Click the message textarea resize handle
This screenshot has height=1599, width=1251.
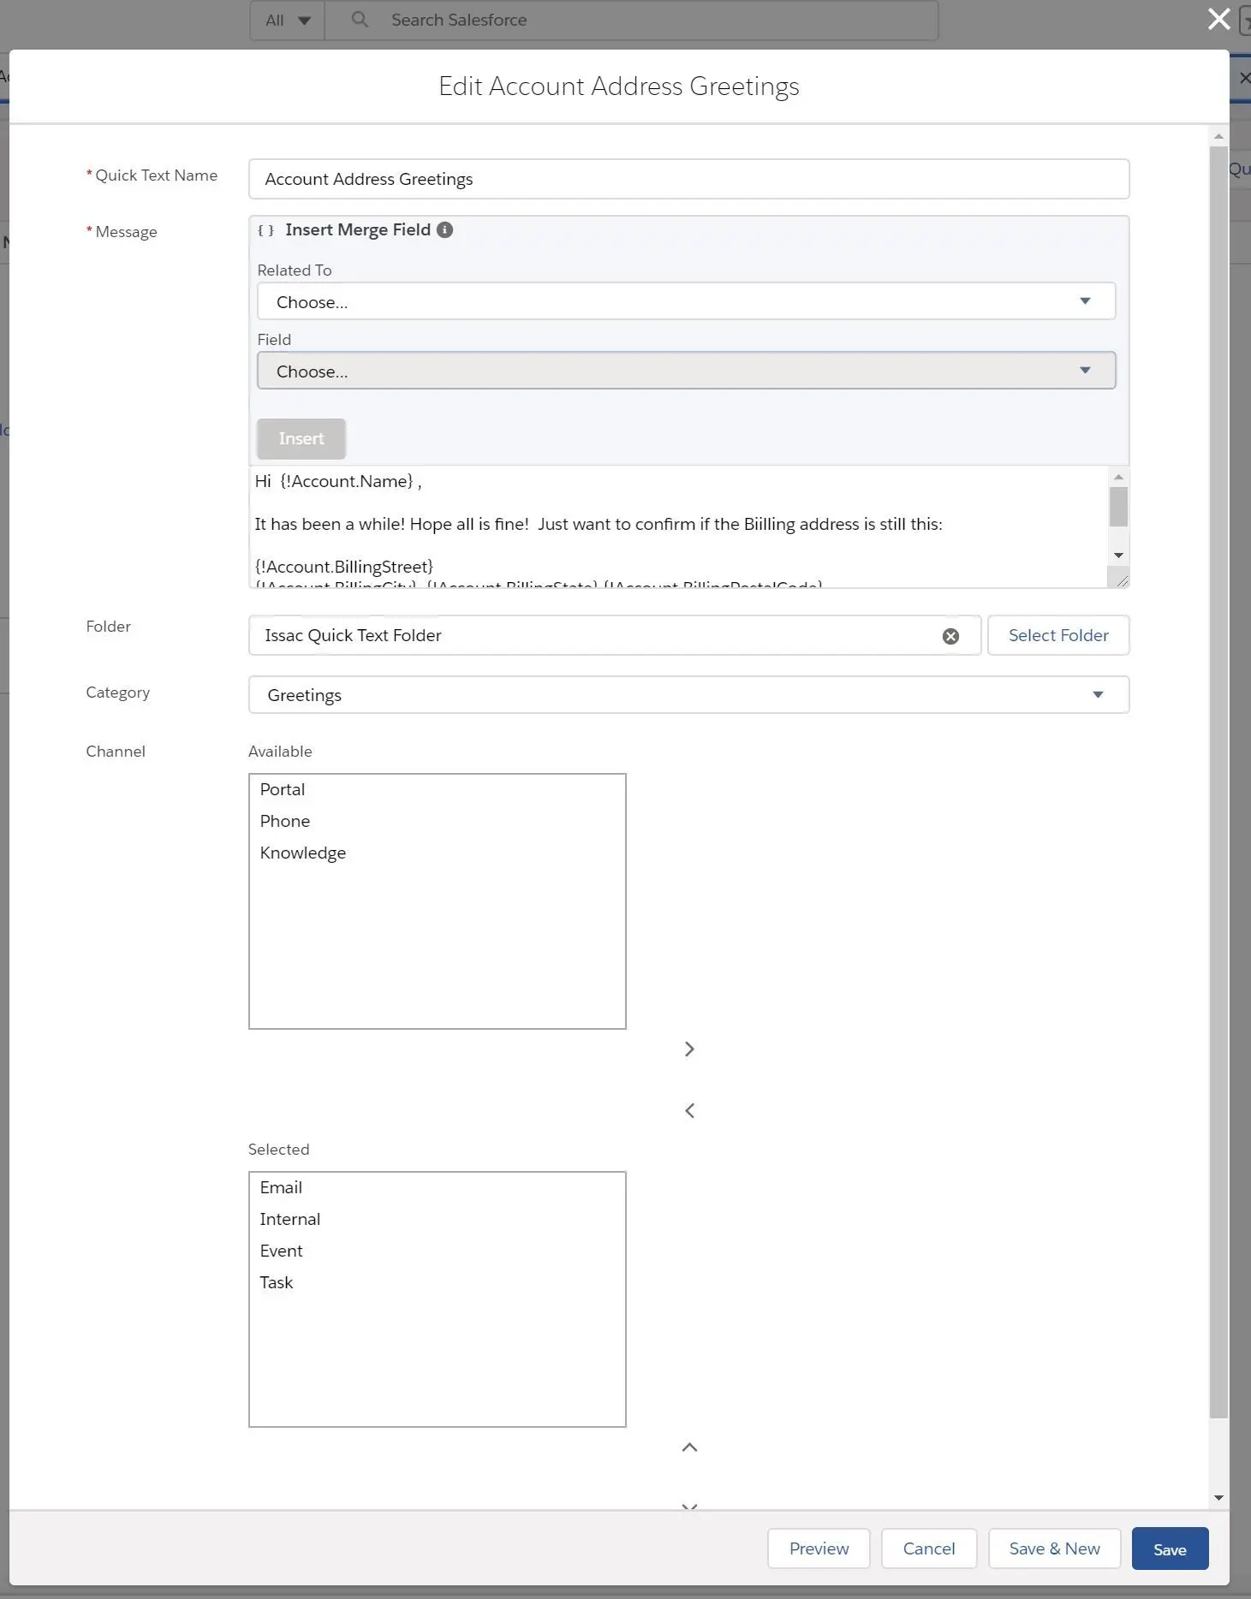coord(1121,580)
